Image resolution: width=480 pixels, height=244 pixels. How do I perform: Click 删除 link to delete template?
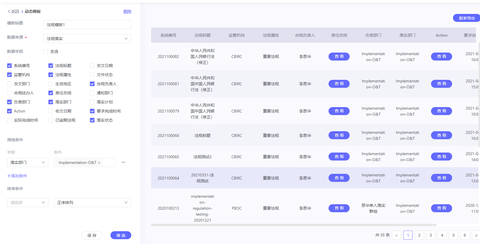127,11
